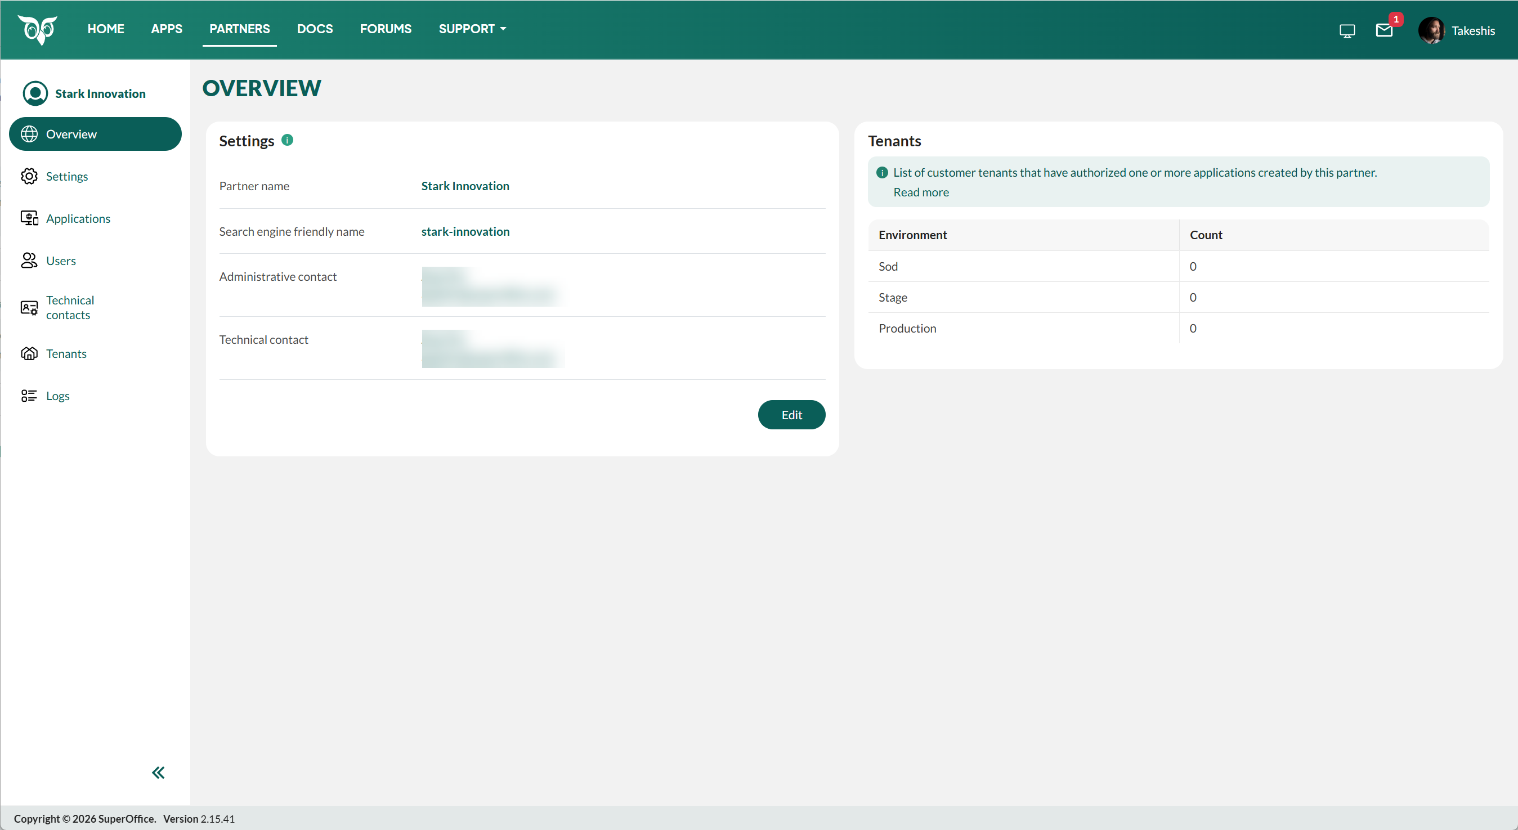Click the stark-innovation friendly name value
1518x830 pixels.
coord(465,231)
